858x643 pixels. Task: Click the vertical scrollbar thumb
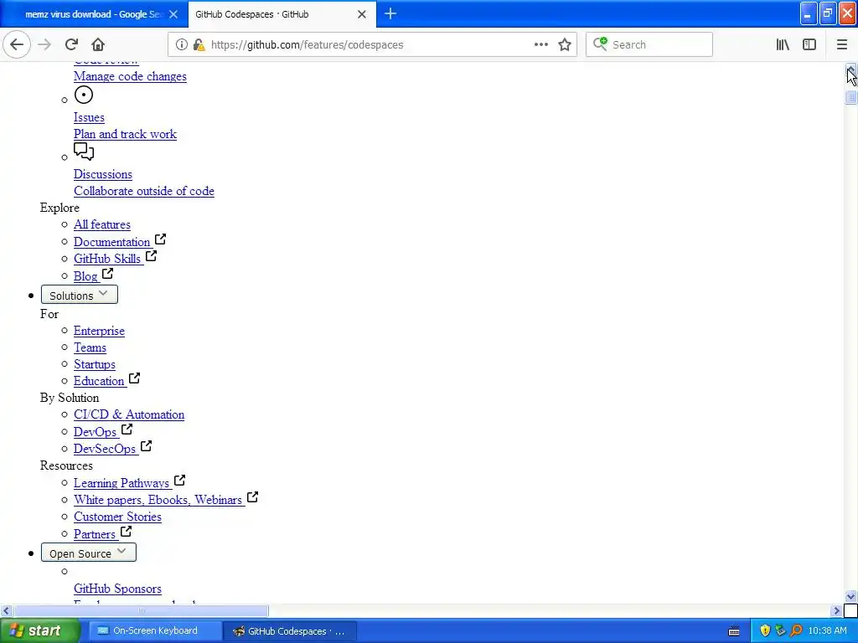click(x=850, y=97)
